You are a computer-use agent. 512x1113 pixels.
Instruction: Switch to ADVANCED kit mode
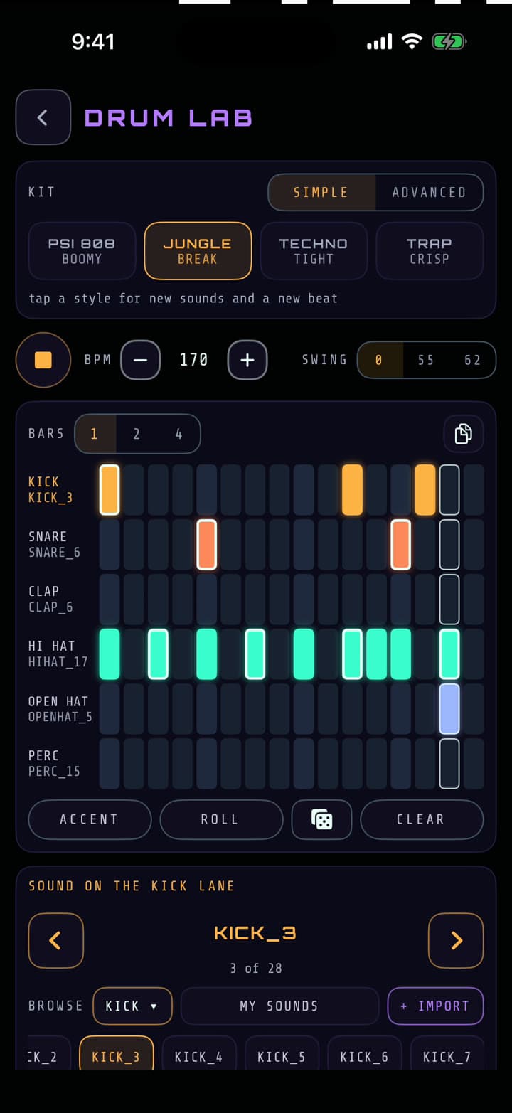429,192
